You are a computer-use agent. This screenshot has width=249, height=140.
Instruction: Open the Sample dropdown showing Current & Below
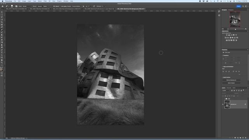tap(76, 6)
